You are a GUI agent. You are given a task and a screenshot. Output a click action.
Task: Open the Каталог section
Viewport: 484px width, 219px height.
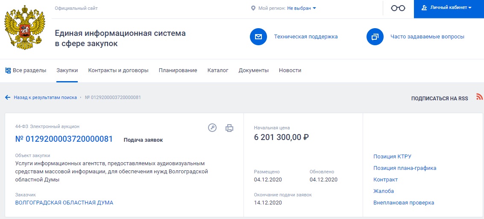click(x=218, y=70)
